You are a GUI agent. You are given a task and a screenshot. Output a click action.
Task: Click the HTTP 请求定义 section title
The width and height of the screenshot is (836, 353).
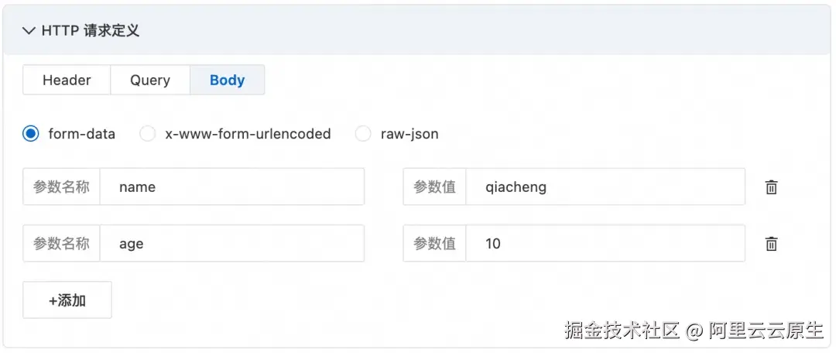(90, 31)
